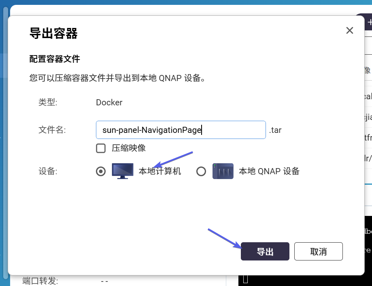Click the 设备 field label
This screenshot has width=372, height=286.
(48, 171)
